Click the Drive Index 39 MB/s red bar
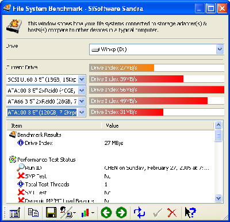This screenshot has height=222, width=230. (136, 79)
